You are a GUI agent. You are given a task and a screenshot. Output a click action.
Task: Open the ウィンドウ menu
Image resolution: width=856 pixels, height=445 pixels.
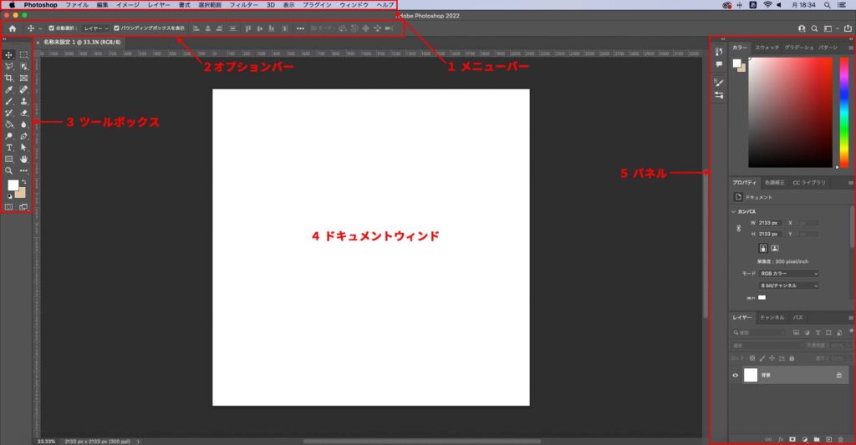(354, 5)
